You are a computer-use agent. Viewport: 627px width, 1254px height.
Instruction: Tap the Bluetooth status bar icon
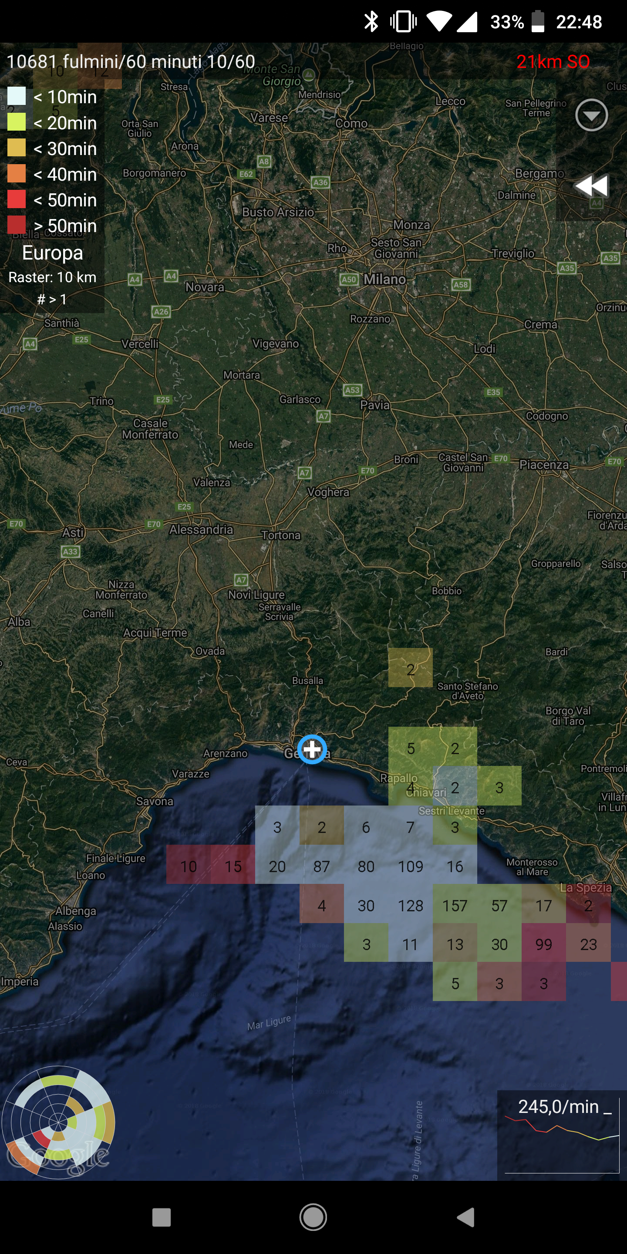(x=371, y=21)
